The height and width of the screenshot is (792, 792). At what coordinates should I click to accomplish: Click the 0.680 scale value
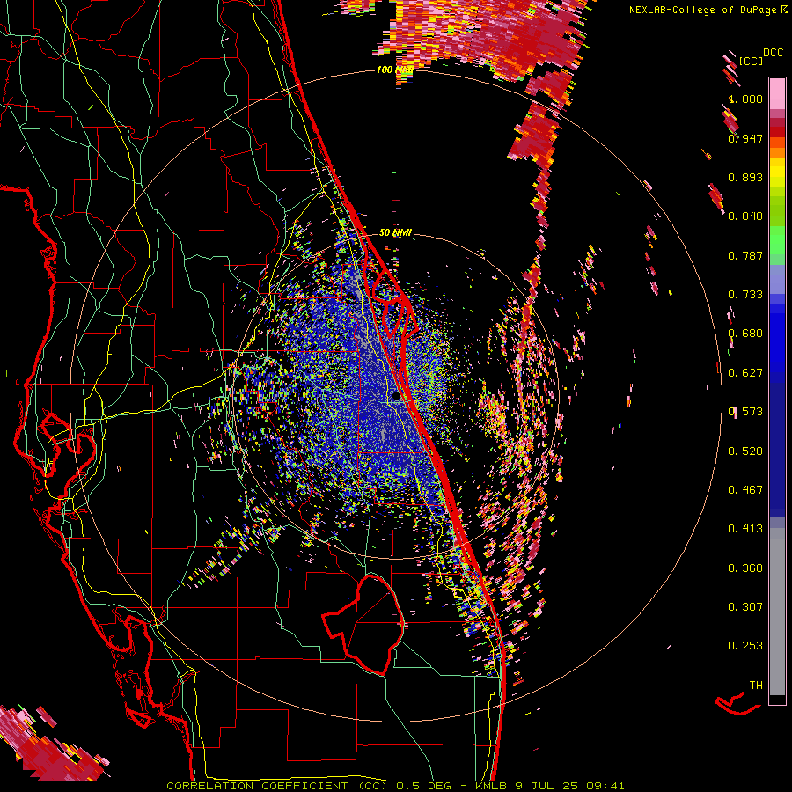point(745,334)
